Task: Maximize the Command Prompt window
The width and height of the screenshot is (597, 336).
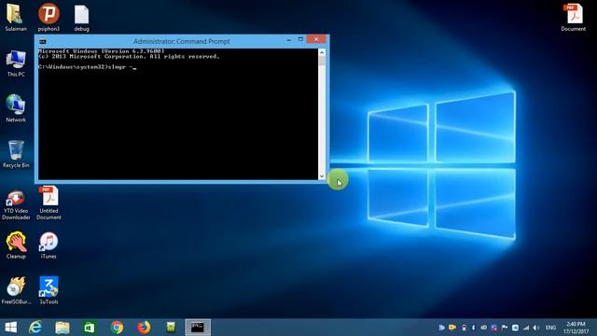Action: [300, 39]
